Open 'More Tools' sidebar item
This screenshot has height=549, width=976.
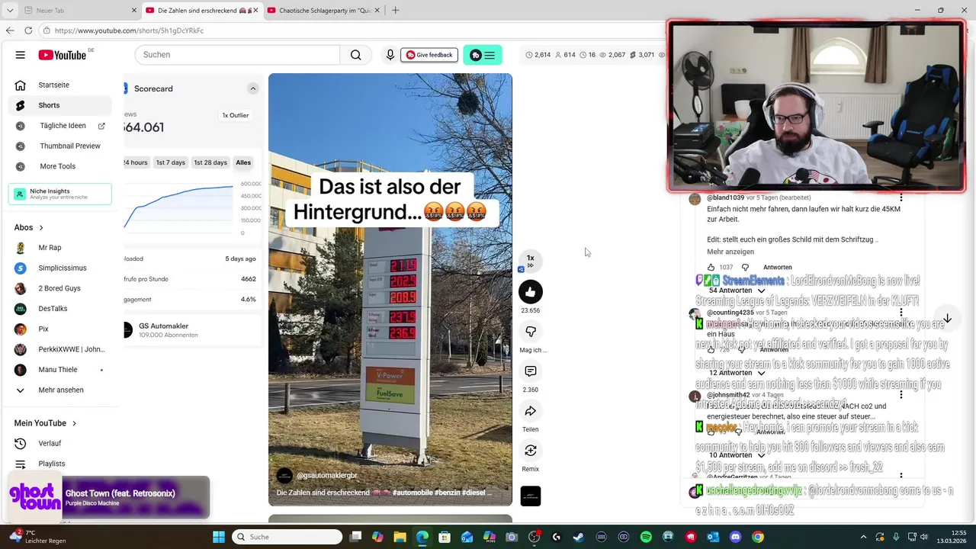point(62,166)
